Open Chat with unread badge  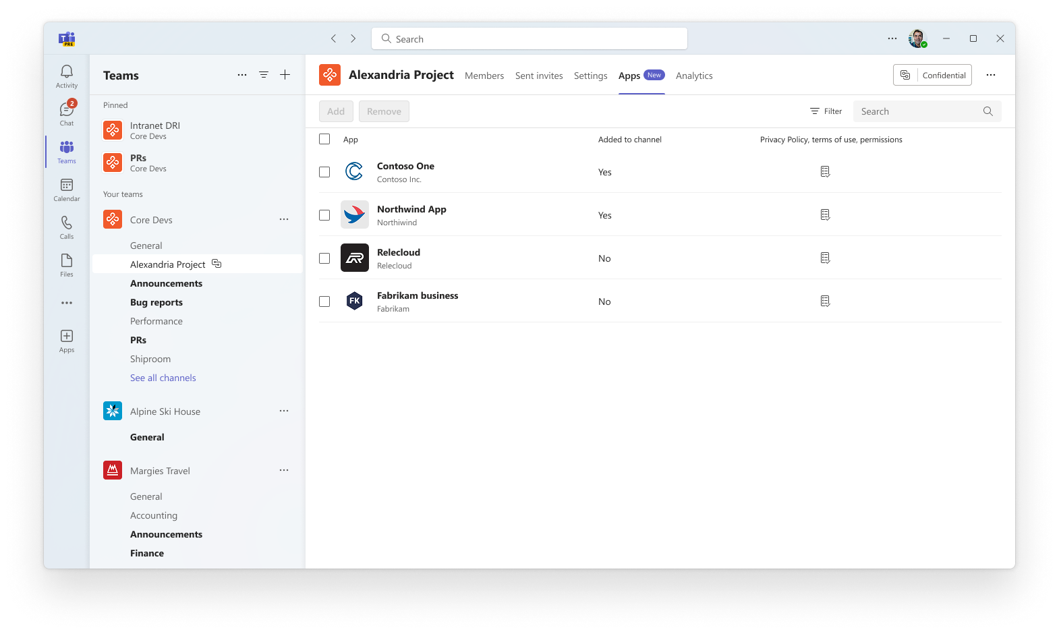(x=67, y=113)
